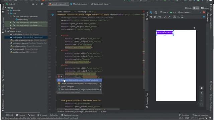Switch editor to Split view mode
Screen dimensions: 214x120
[196, 8]
